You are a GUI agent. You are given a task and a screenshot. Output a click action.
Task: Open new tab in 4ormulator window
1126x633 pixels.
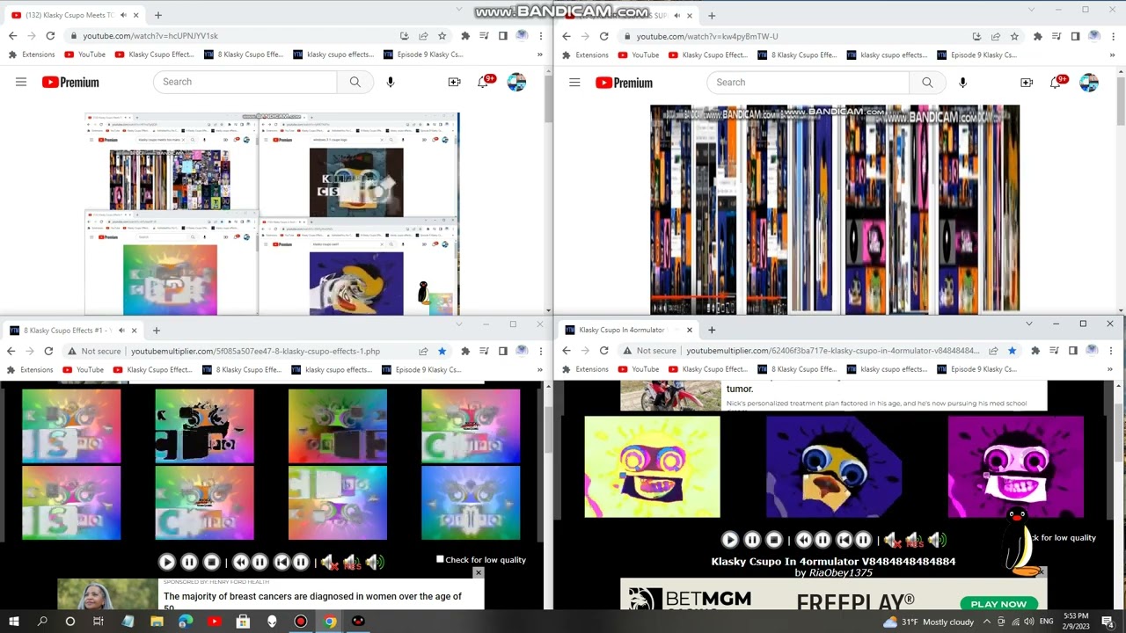click(x=712, y=330)
